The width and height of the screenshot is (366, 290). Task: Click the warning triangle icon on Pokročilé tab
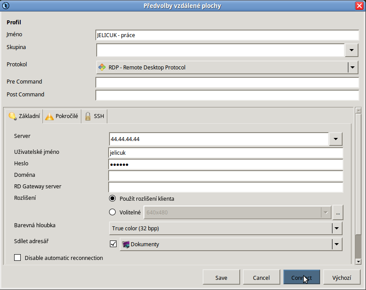[49, 116]
